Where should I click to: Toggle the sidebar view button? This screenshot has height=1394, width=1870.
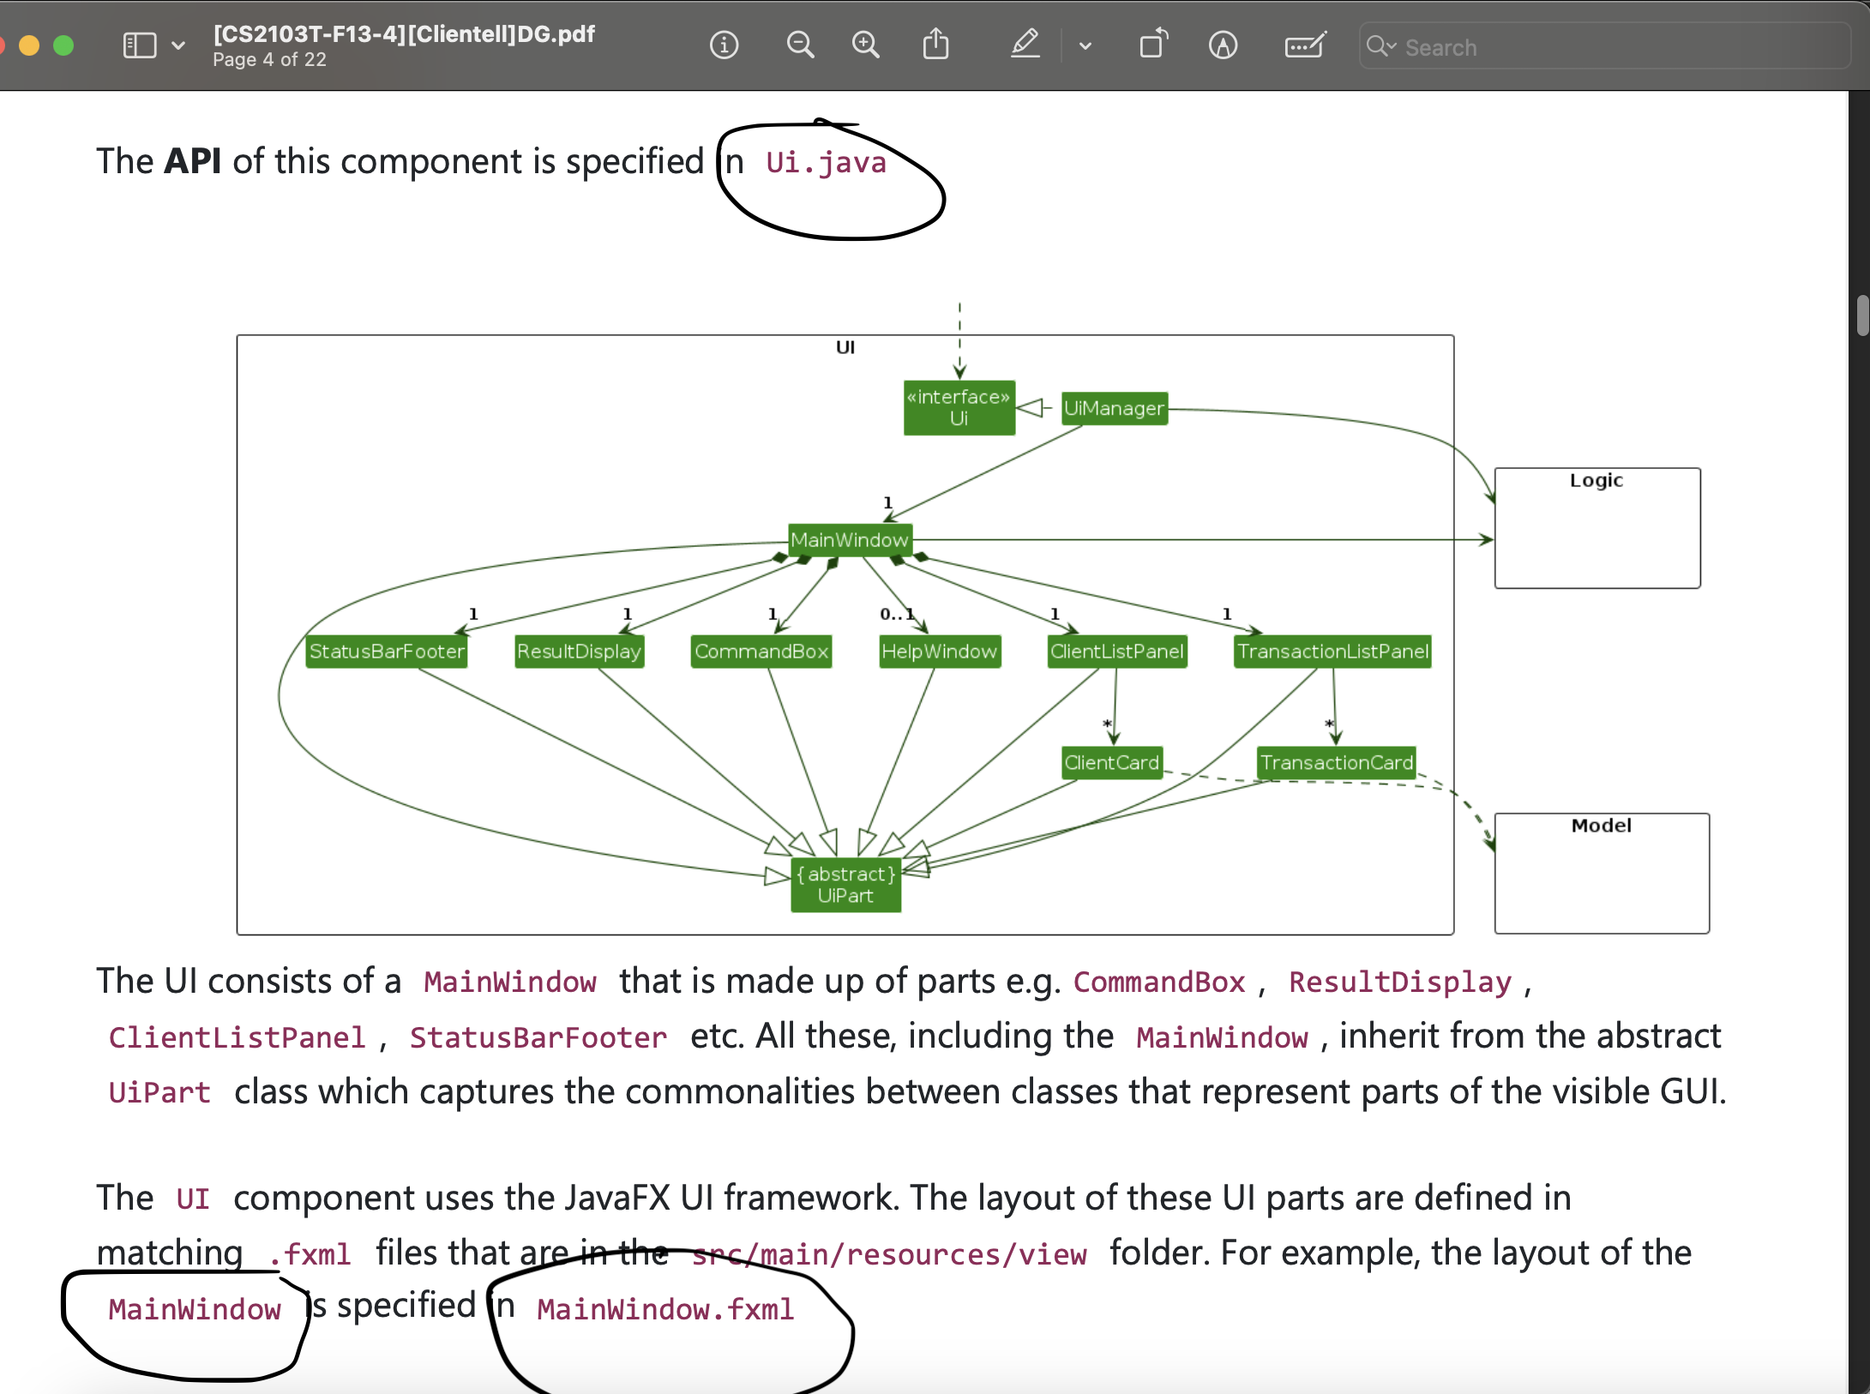coord(140,45)
